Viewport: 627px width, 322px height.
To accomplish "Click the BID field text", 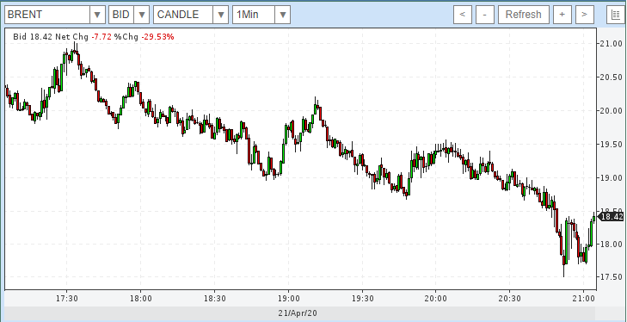I will click(121, 15).
